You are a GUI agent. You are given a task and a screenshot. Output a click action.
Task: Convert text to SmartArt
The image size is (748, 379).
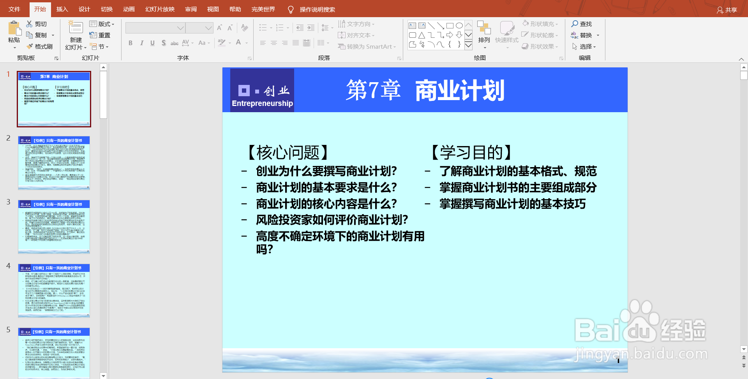(365, 46)
